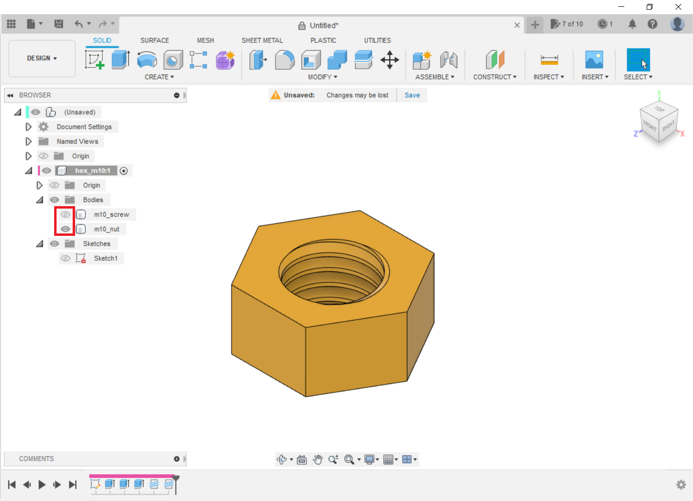The height and width of the screenshot is (501, 693).
Task: Select the Revolve tool
Action: click(147, 60)
